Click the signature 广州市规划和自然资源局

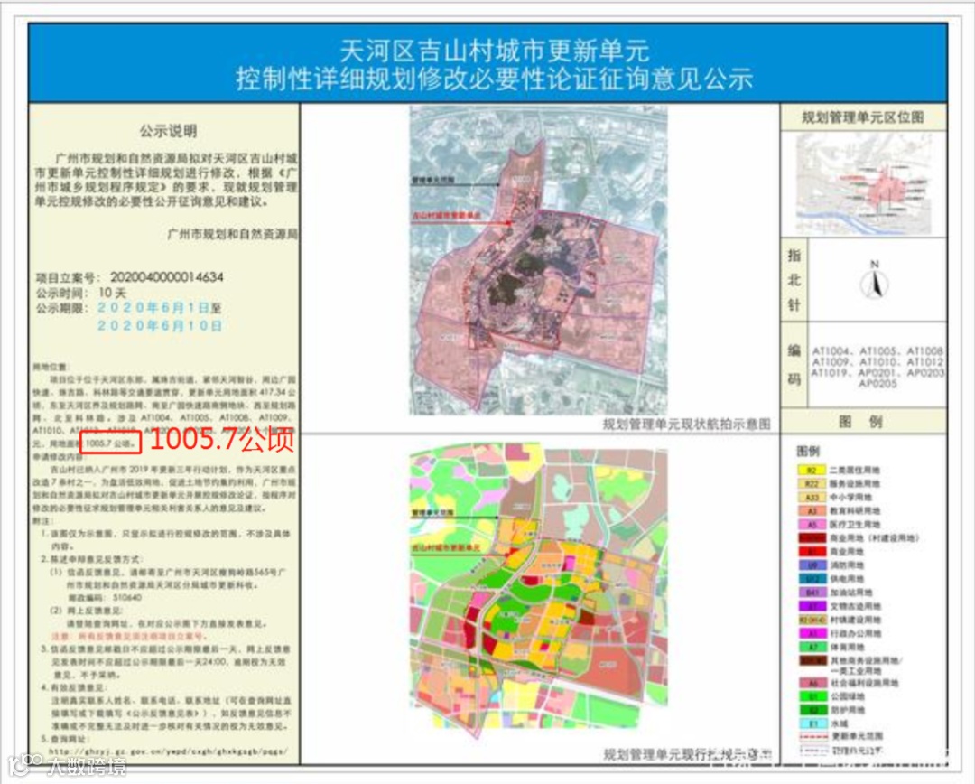click(x=233, y=235)
